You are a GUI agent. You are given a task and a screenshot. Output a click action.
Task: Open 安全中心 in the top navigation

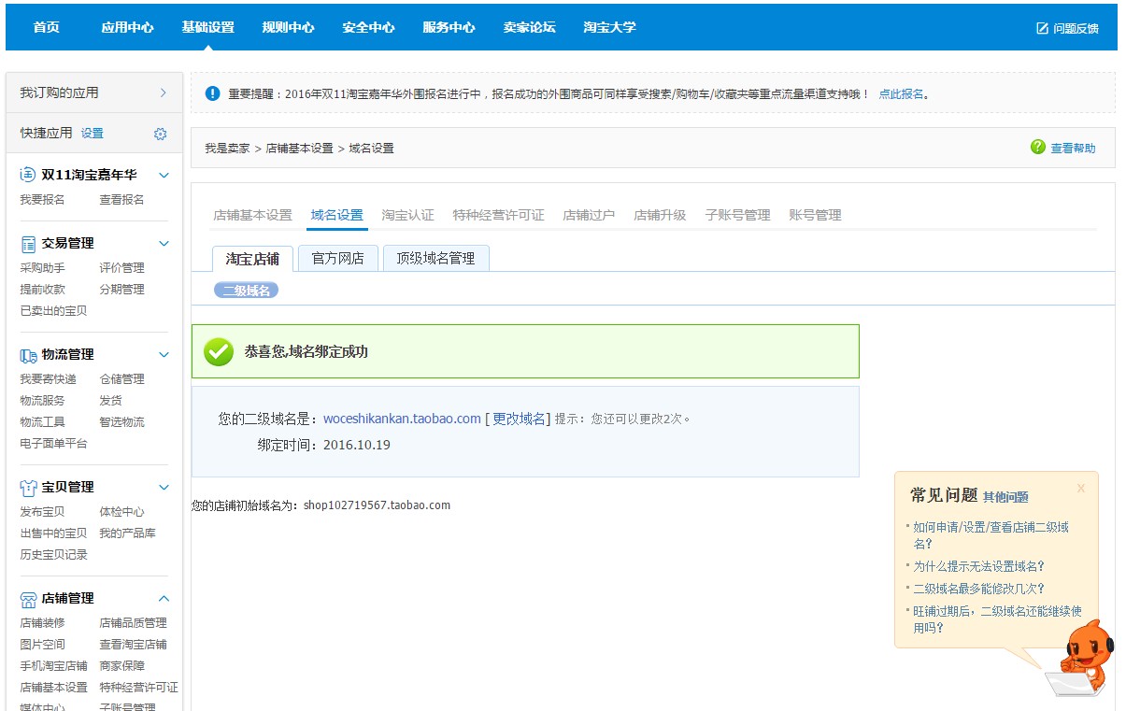click(368, 27)
